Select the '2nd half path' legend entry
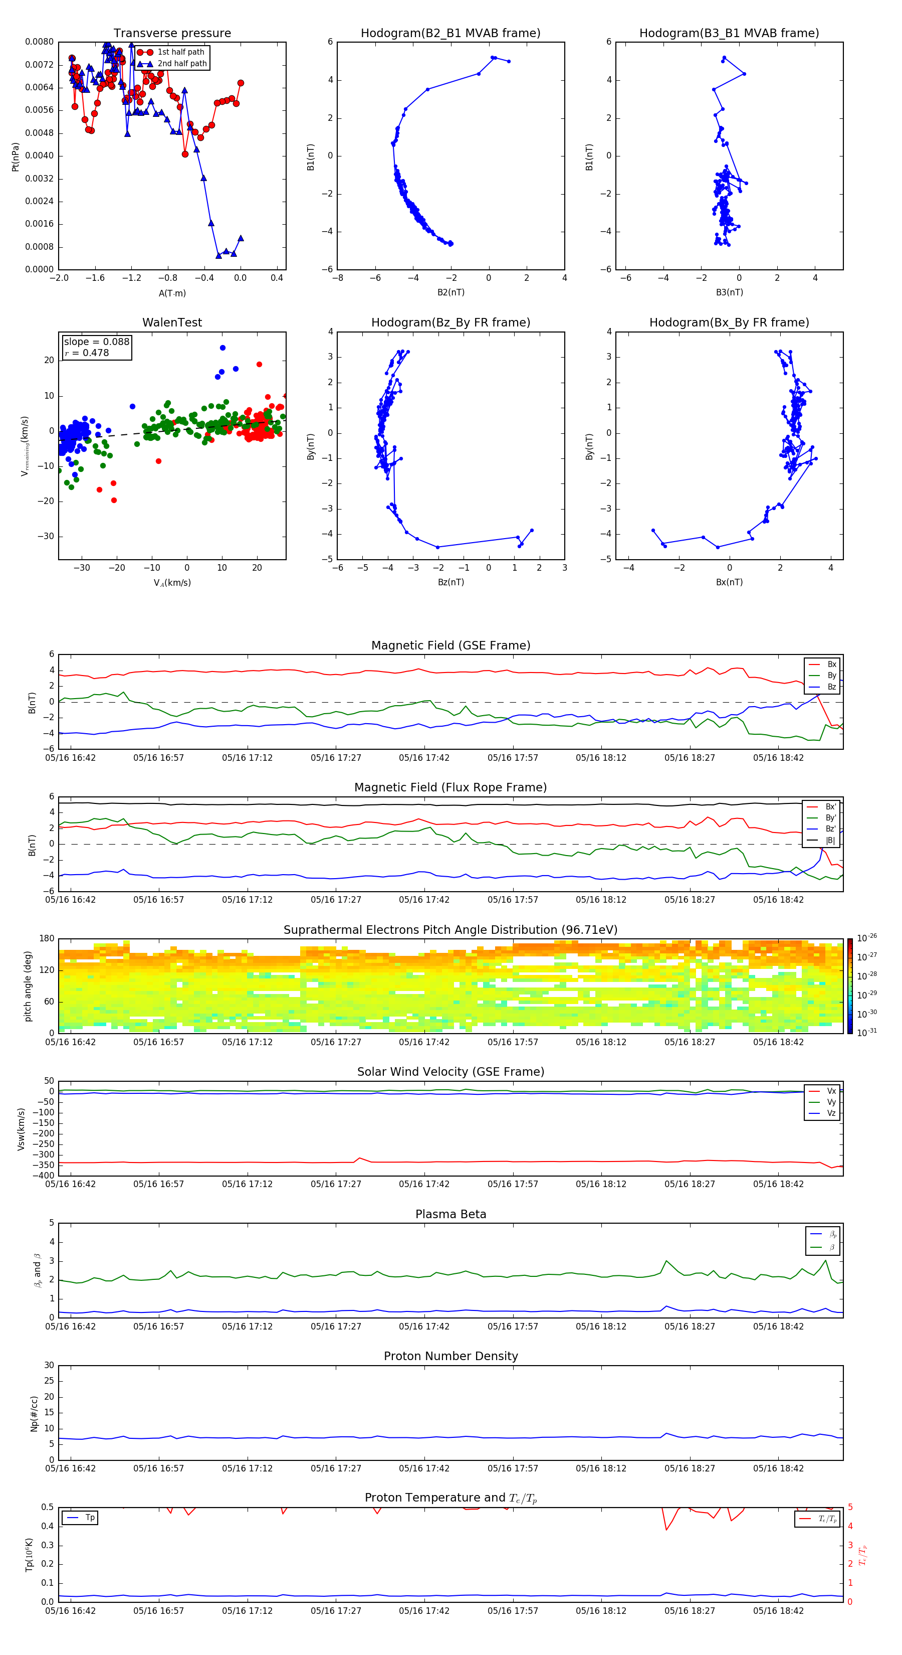 tap(172, 64)
